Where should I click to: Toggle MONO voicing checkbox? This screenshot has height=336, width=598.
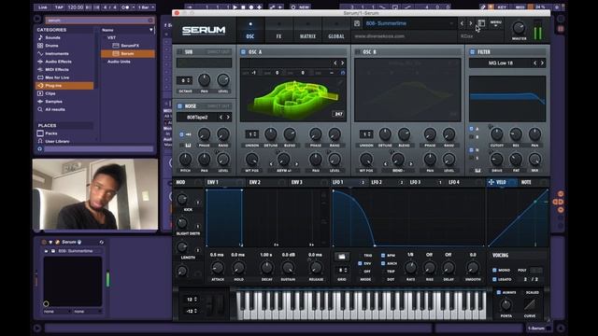pos(494,270)
